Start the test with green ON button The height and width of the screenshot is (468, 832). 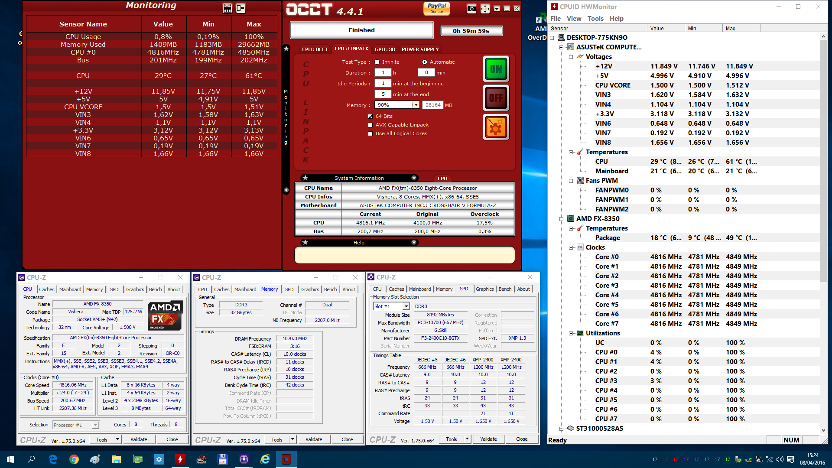496,69
